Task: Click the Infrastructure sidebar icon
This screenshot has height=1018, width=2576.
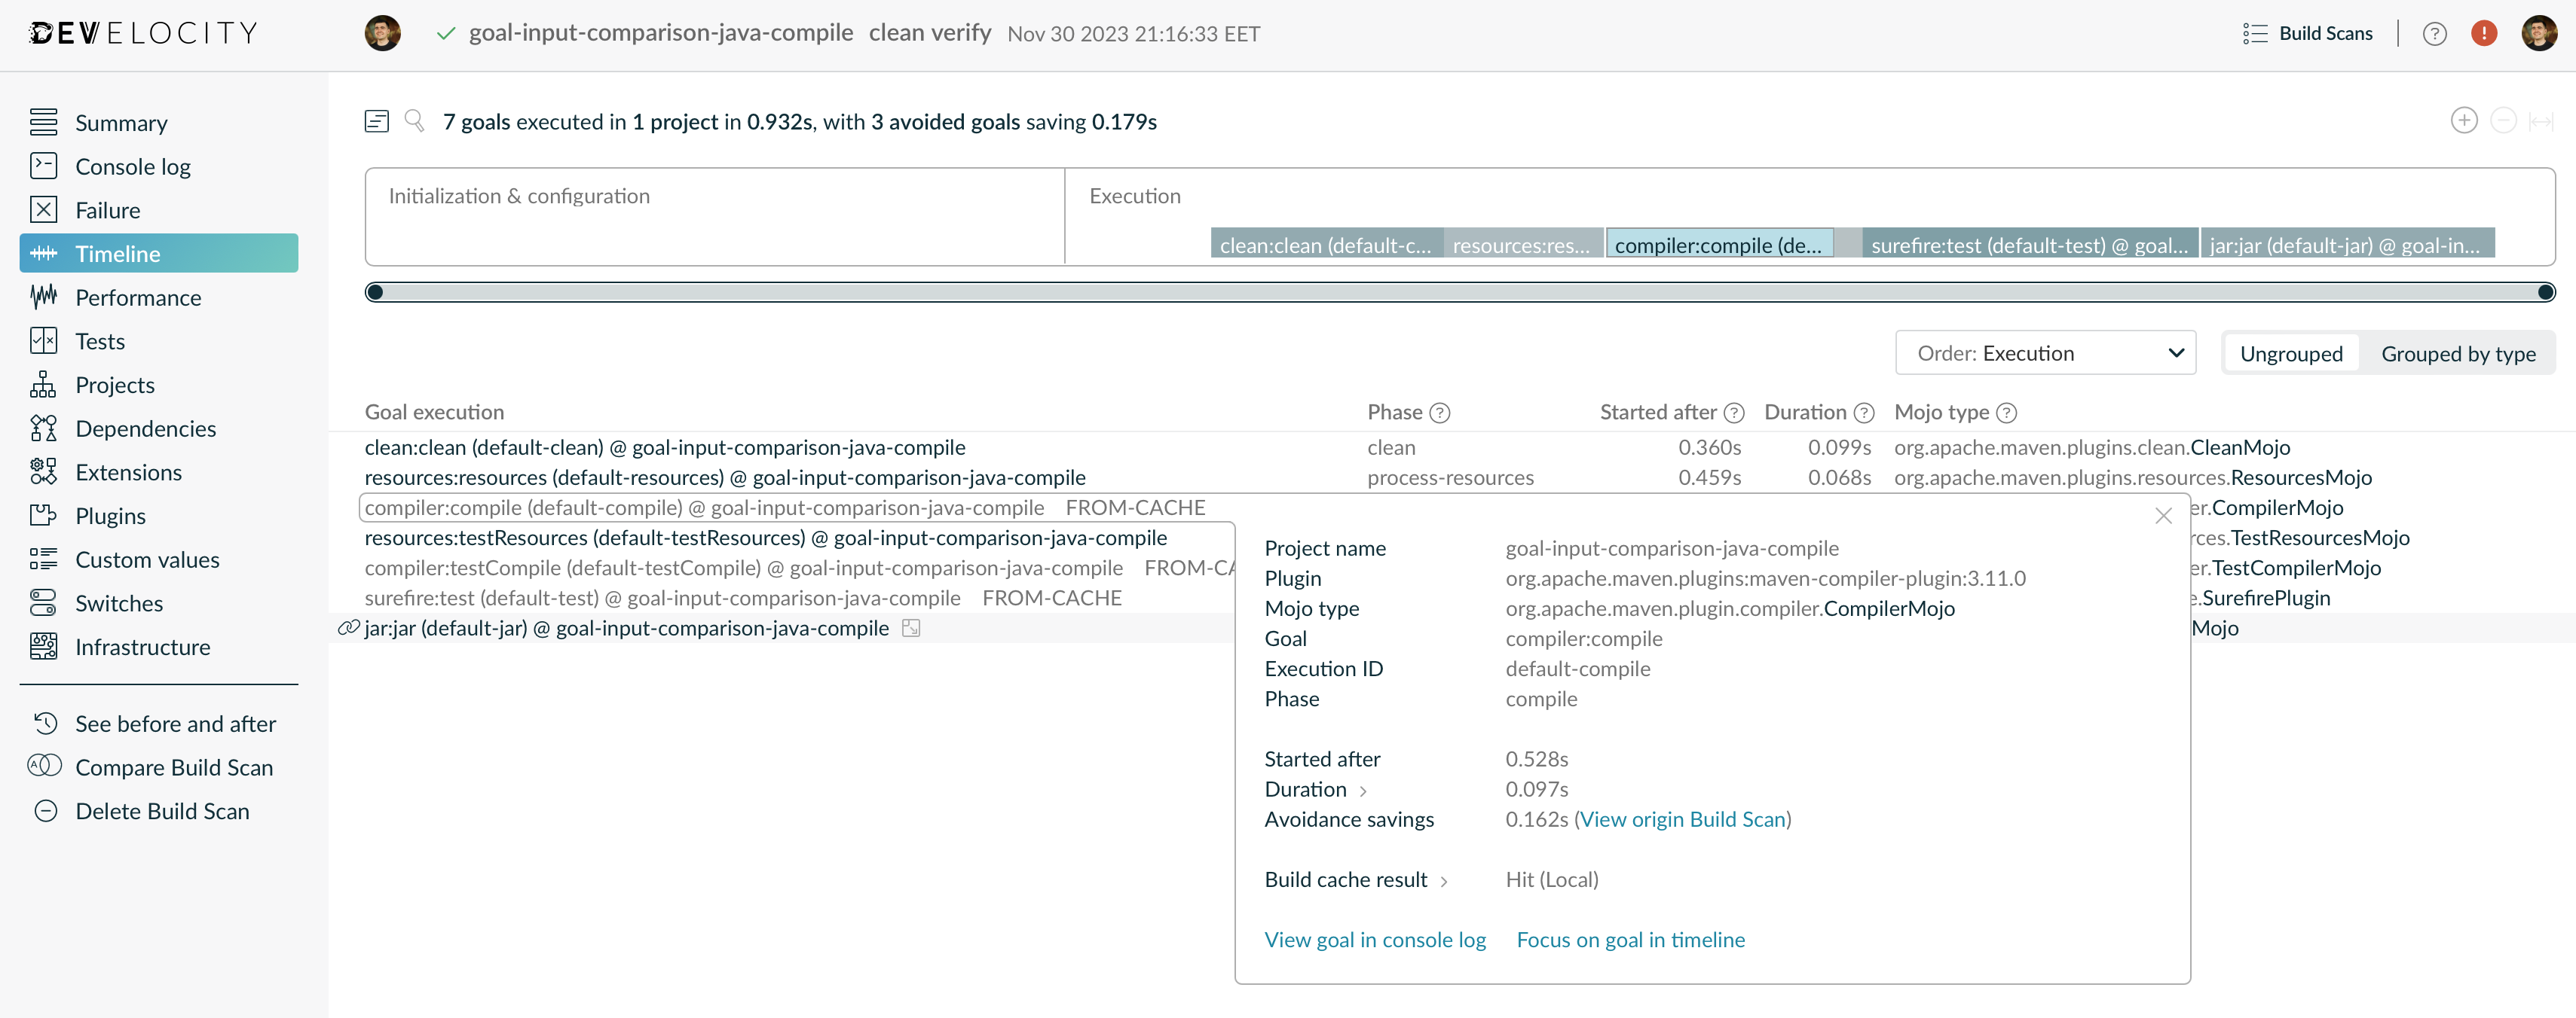Action: coord(44,645)
